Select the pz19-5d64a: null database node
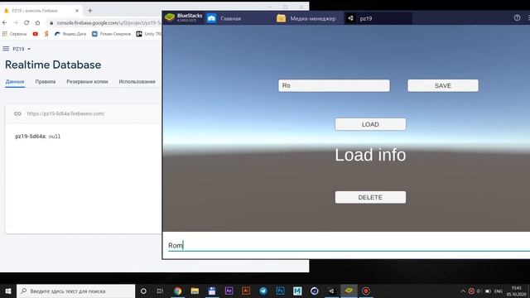 coord(38,137)
